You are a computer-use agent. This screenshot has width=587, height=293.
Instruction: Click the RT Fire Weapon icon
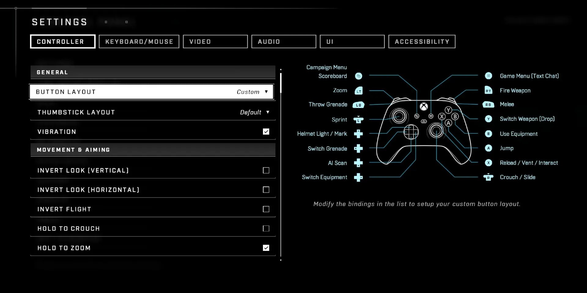(488, 90)
